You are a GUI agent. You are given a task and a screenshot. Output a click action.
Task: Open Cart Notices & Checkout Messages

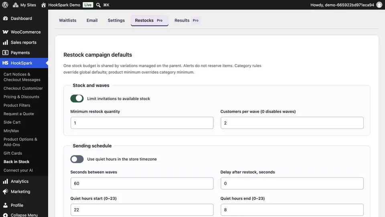(x=22, y=77)
